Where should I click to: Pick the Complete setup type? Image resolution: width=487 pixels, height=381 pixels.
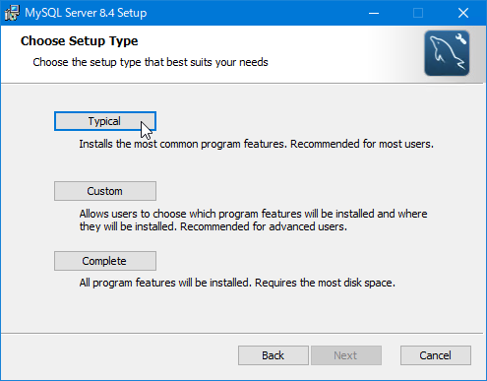105,261
